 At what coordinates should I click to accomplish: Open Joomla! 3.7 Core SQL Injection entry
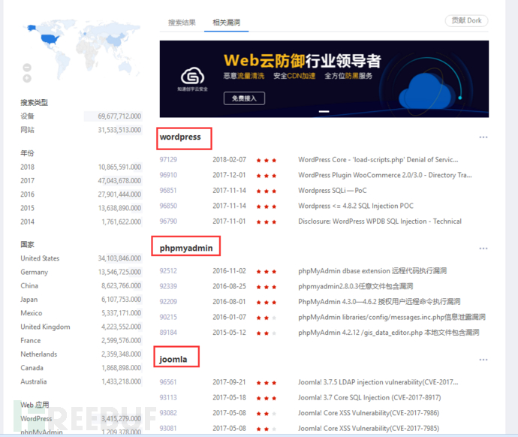coord(369,397)
